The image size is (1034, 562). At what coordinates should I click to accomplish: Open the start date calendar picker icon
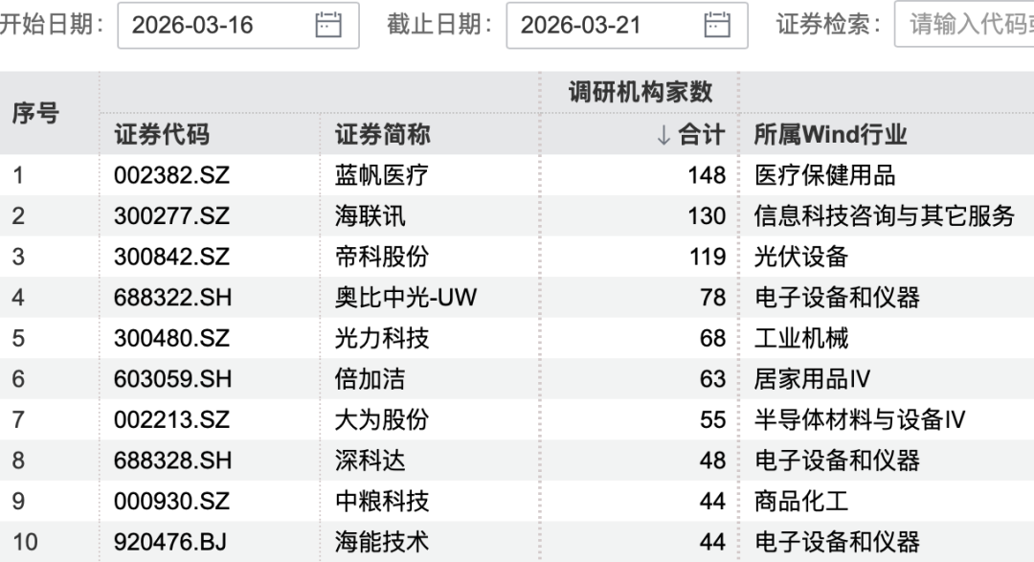(328, 26)
